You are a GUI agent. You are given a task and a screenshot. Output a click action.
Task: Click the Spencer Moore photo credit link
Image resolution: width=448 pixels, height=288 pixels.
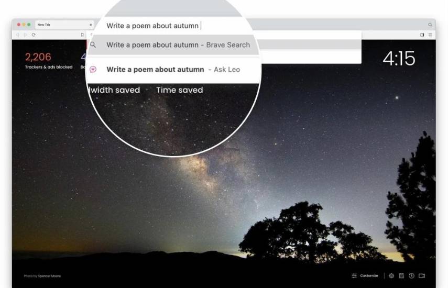pos(49,276)
